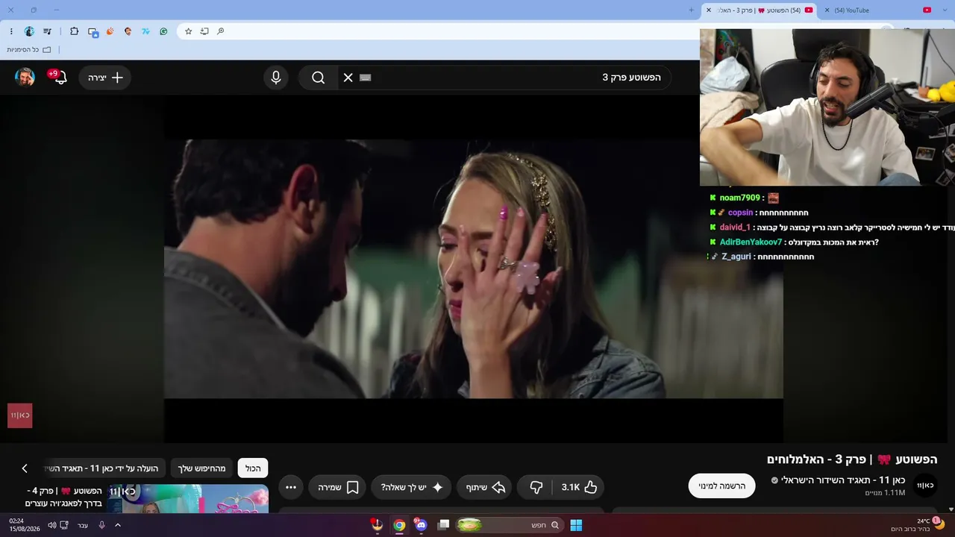Screen dimensions: 955x537
Task: Start voice search with microphone icon
Action: tap(276, 78)
